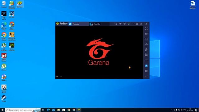The width and height of the screenshot is (199, 112).
Task: Select the BlueStacks Multi-Instance desktop shortcut
Action: (12, 5)
